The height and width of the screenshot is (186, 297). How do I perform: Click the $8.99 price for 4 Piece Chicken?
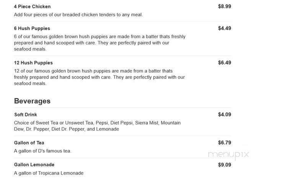click(224, 6)
